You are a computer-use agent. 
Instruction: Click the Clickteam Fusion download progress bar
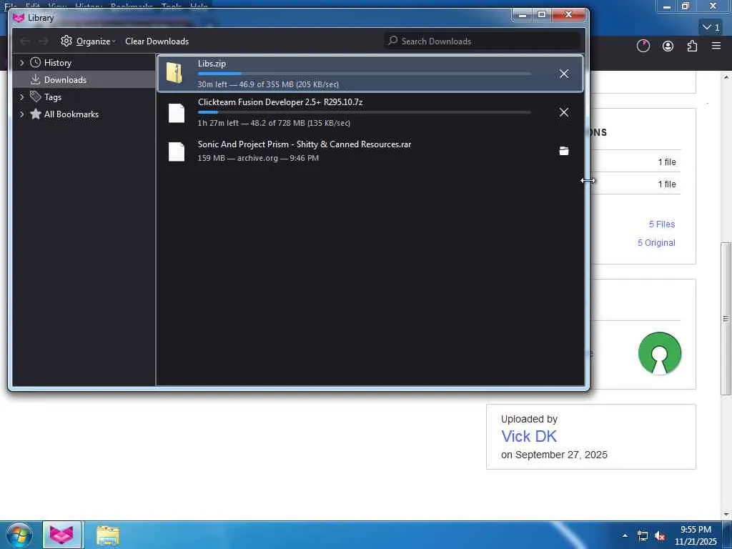point(364,112)
